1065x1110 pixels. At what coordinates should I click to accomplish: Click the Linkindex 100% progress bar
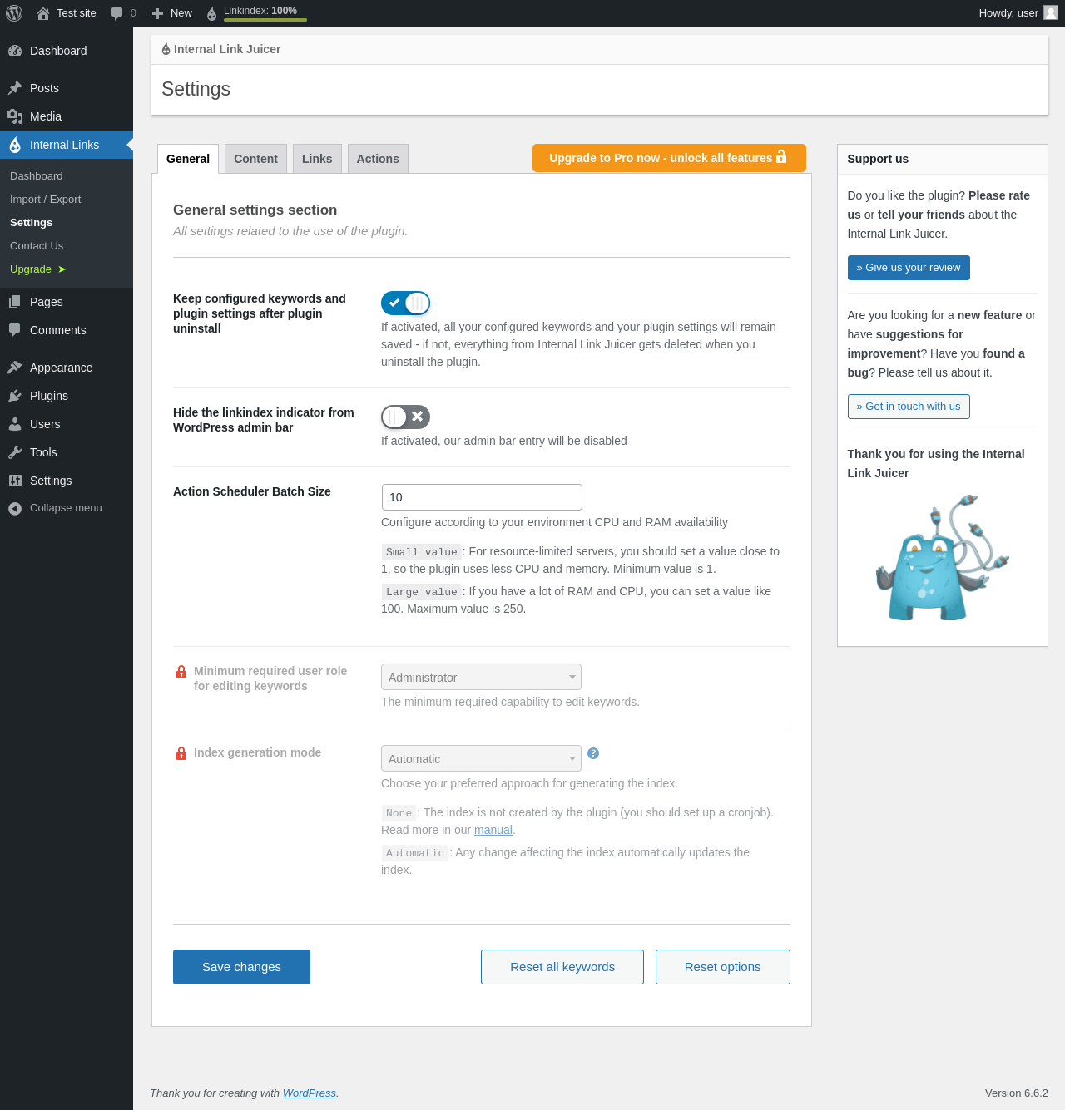coord(265,19)
